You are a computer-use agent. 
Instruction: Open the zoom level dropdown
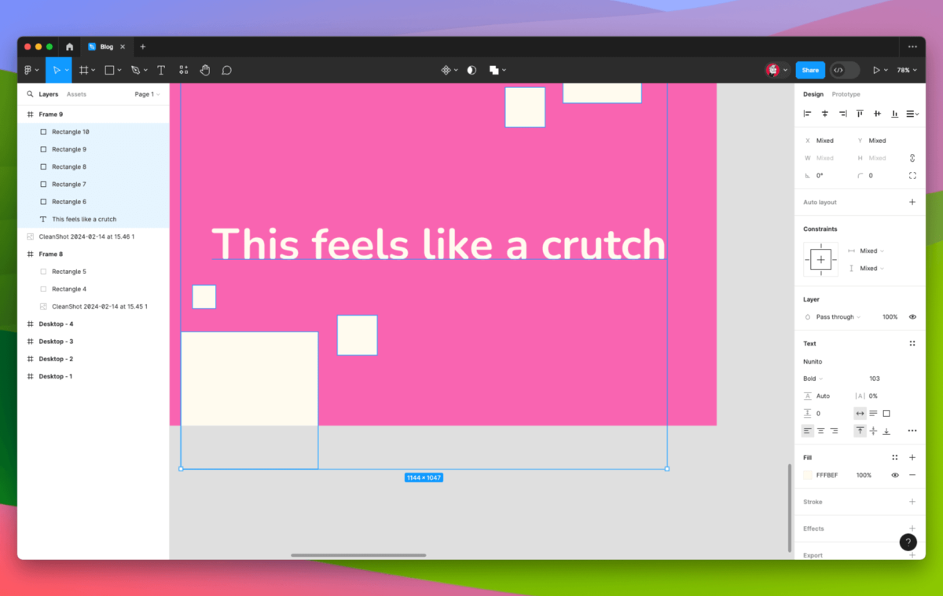click(905, 70)
